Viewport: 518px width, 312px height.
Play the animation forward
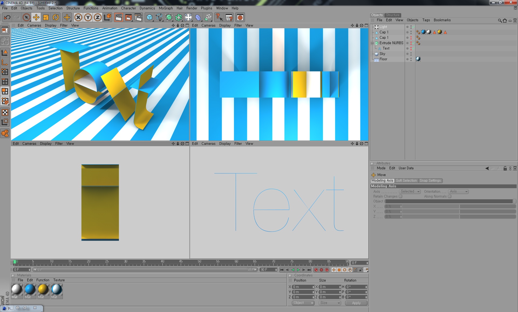coord(298,270)
